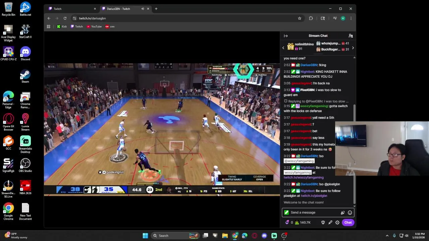Open the chat community users list

(x=351, y=36)
